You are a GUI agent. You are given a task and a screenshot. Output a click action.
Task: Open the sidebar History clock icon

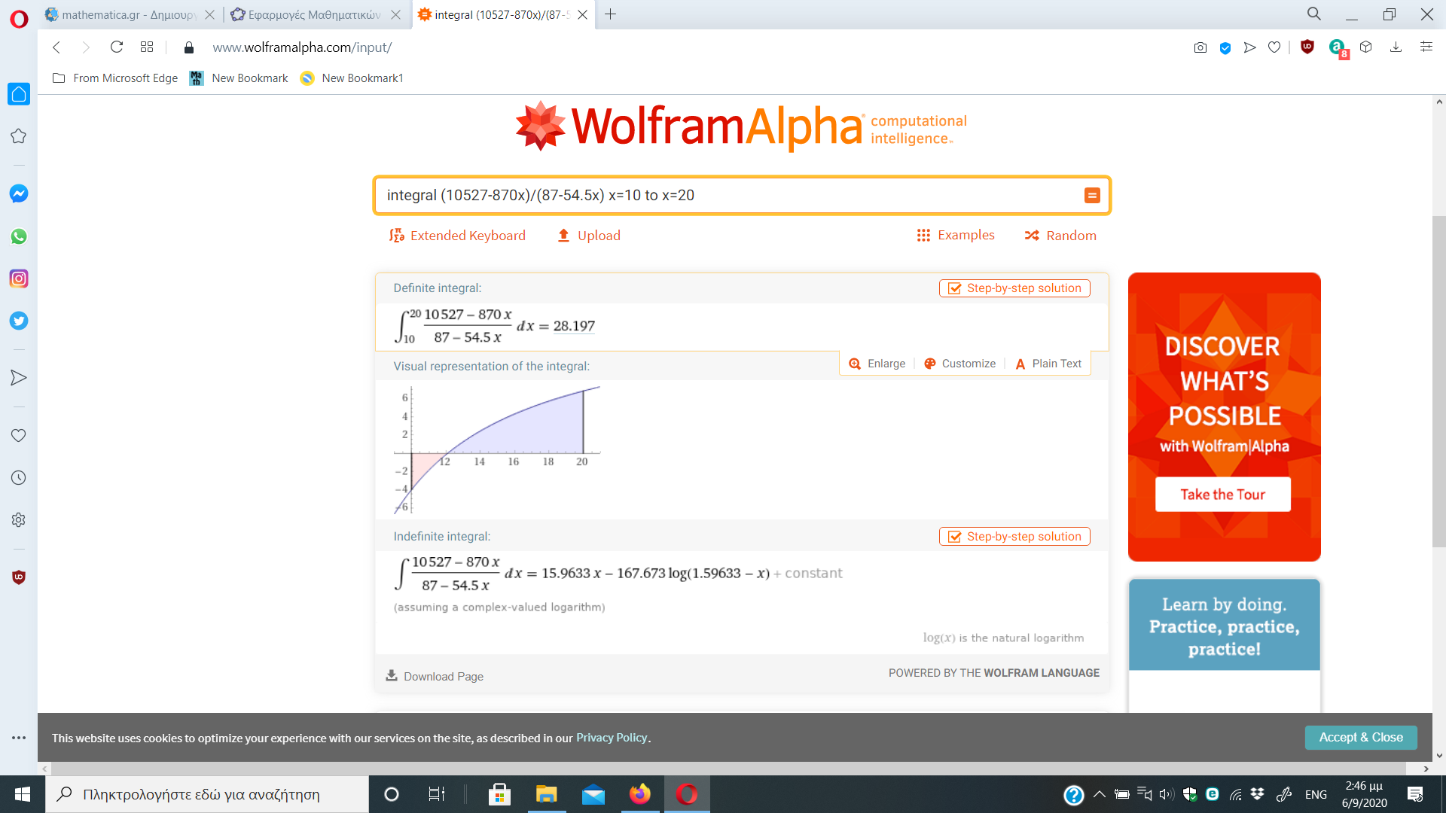tap(19, 478)
